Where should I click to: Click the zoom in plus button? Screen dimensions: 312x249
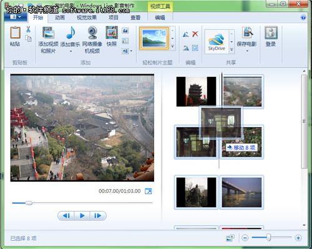coord(298,238)
